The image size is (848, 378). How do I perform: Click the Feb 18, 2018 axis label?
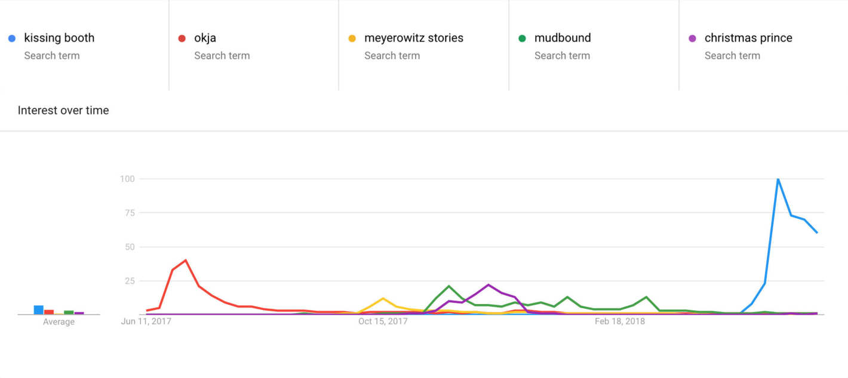pos(620,321)
